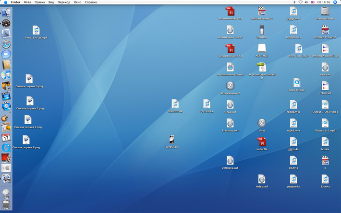Screen dimensions: 341x213
Task: Launch iTunes from the Dock
Action: coord(6,75)
